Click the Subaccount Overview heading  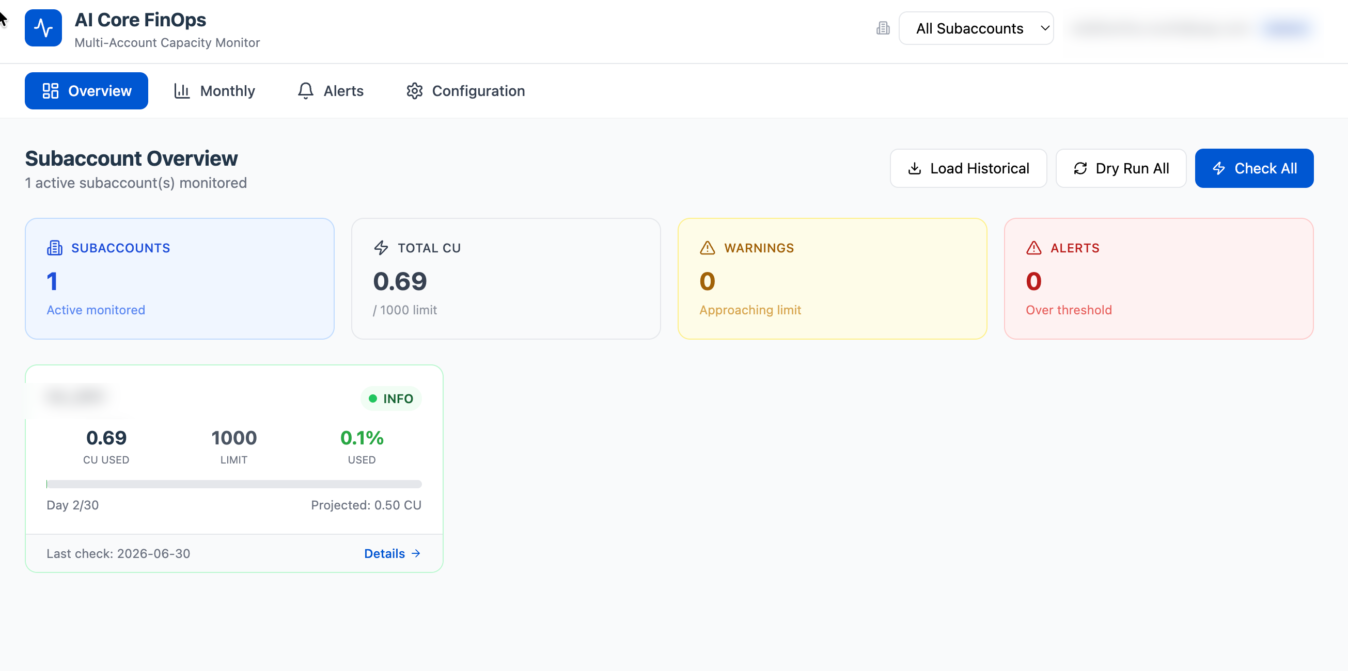point(131,158)
